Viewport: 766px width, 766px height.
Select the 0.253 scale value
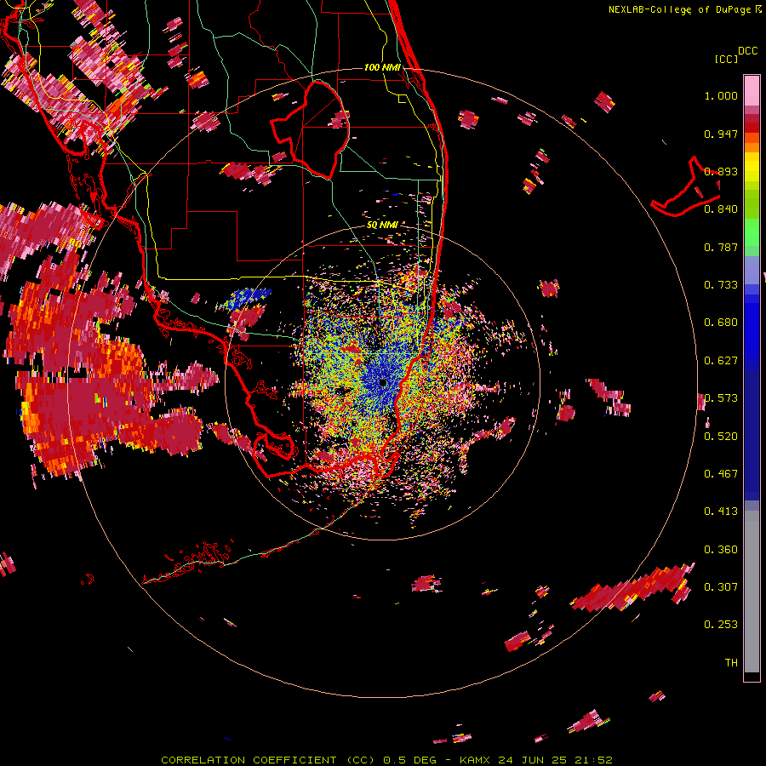pyautogui.click(x=721, y=625)
